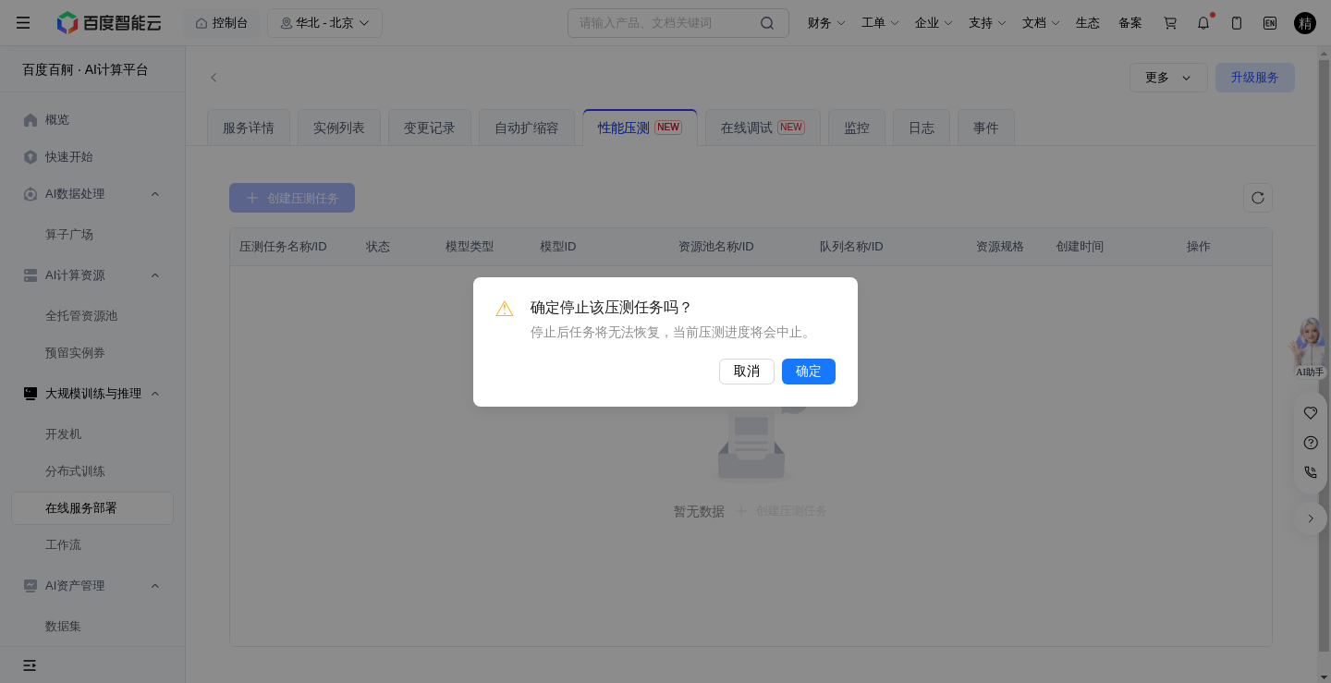
Task: Open the 企业 menu
Action: [x=934, y=23]
